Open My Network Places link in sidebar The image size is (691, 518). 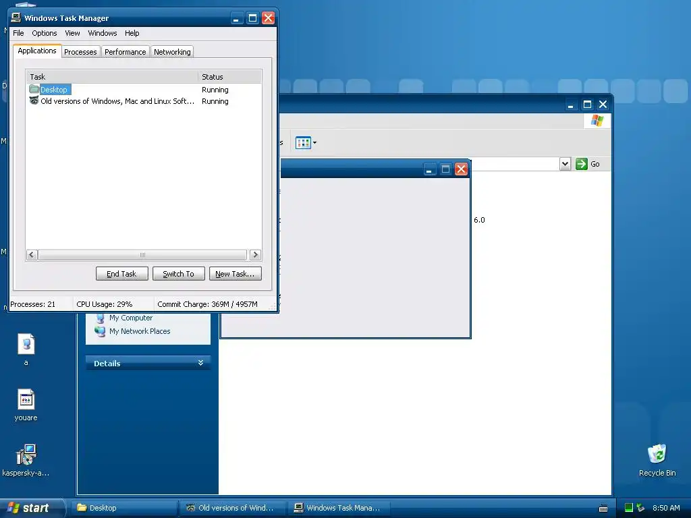(x=140, y=330)
